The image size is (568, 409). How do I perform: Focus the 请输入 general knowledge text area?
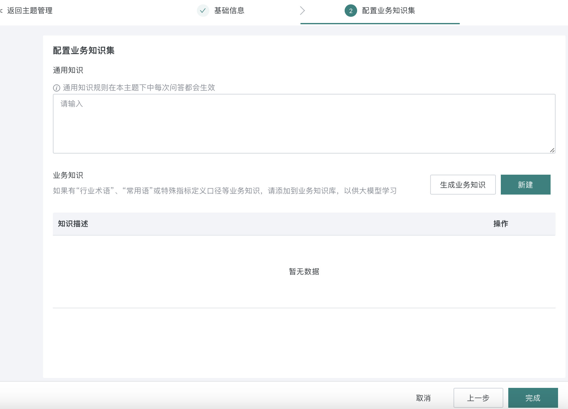coord(304,124)
